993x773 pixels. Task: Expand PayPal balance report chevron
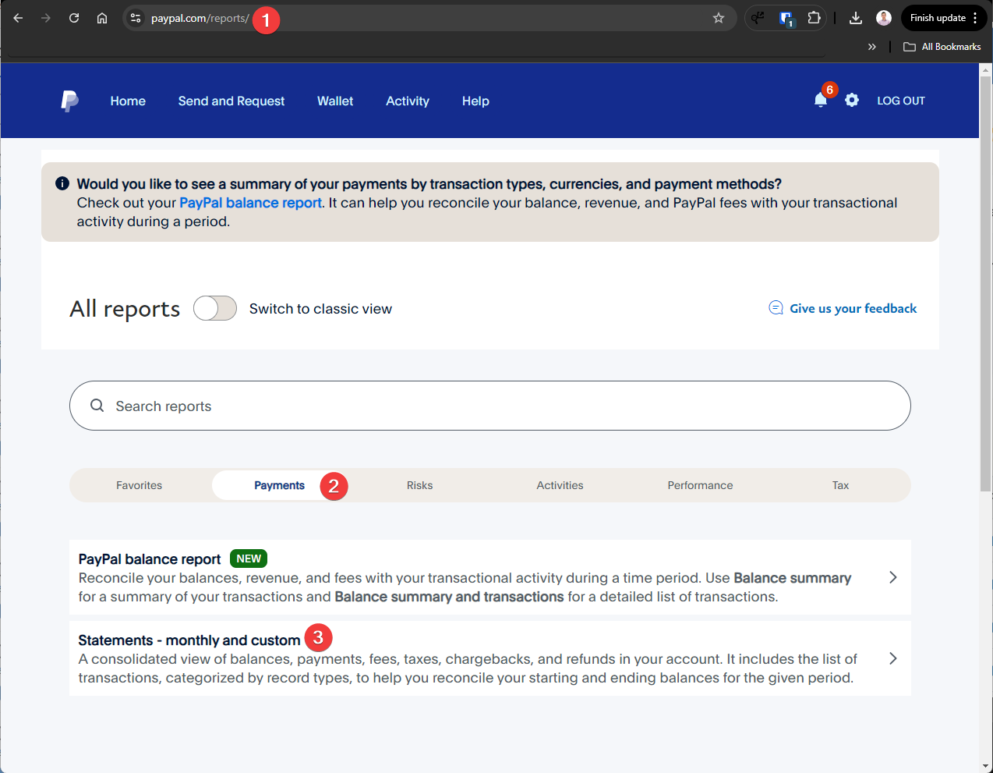coord(893,577)
